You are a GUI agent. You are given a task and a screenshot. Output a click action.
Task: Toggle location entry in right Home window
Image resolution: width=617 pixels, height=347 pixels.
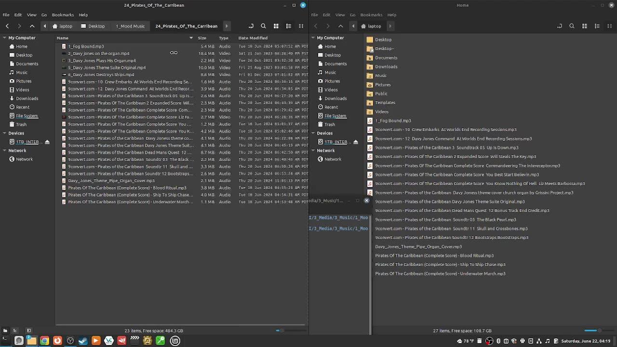click(559, 26)
